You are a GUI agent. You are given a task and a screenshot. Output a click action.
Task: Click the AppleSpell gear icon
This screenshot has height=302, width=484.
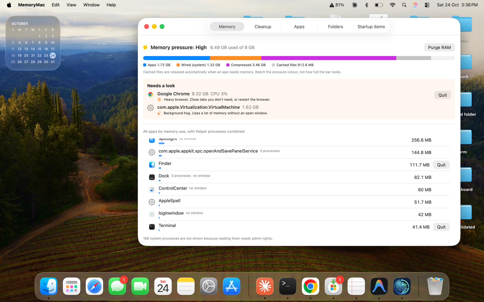[152, 202]
